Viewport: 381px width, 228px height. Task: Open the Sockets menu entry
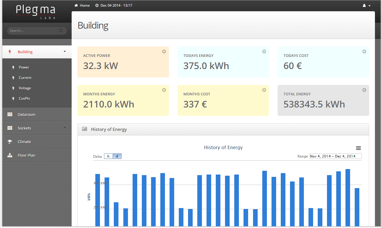pos(37,128)
